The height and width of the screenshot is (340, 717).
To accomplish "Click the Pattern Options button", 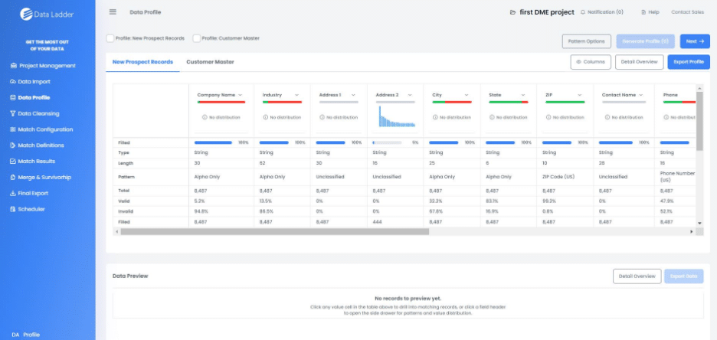I will coord(586,41).
